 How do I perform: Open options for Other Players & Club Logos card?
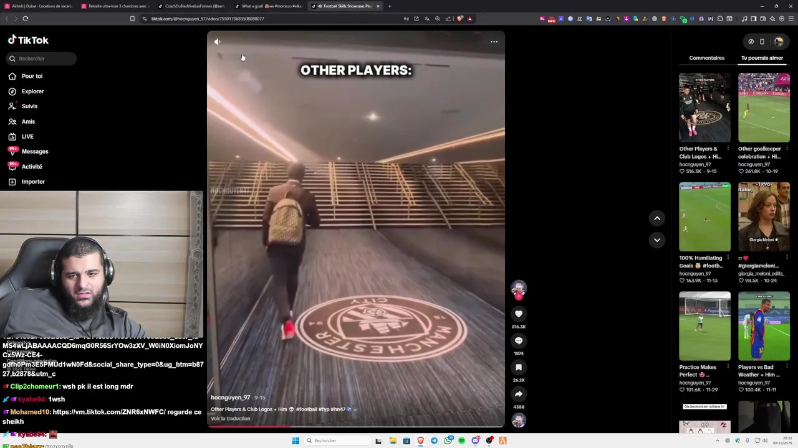point(728,149)
